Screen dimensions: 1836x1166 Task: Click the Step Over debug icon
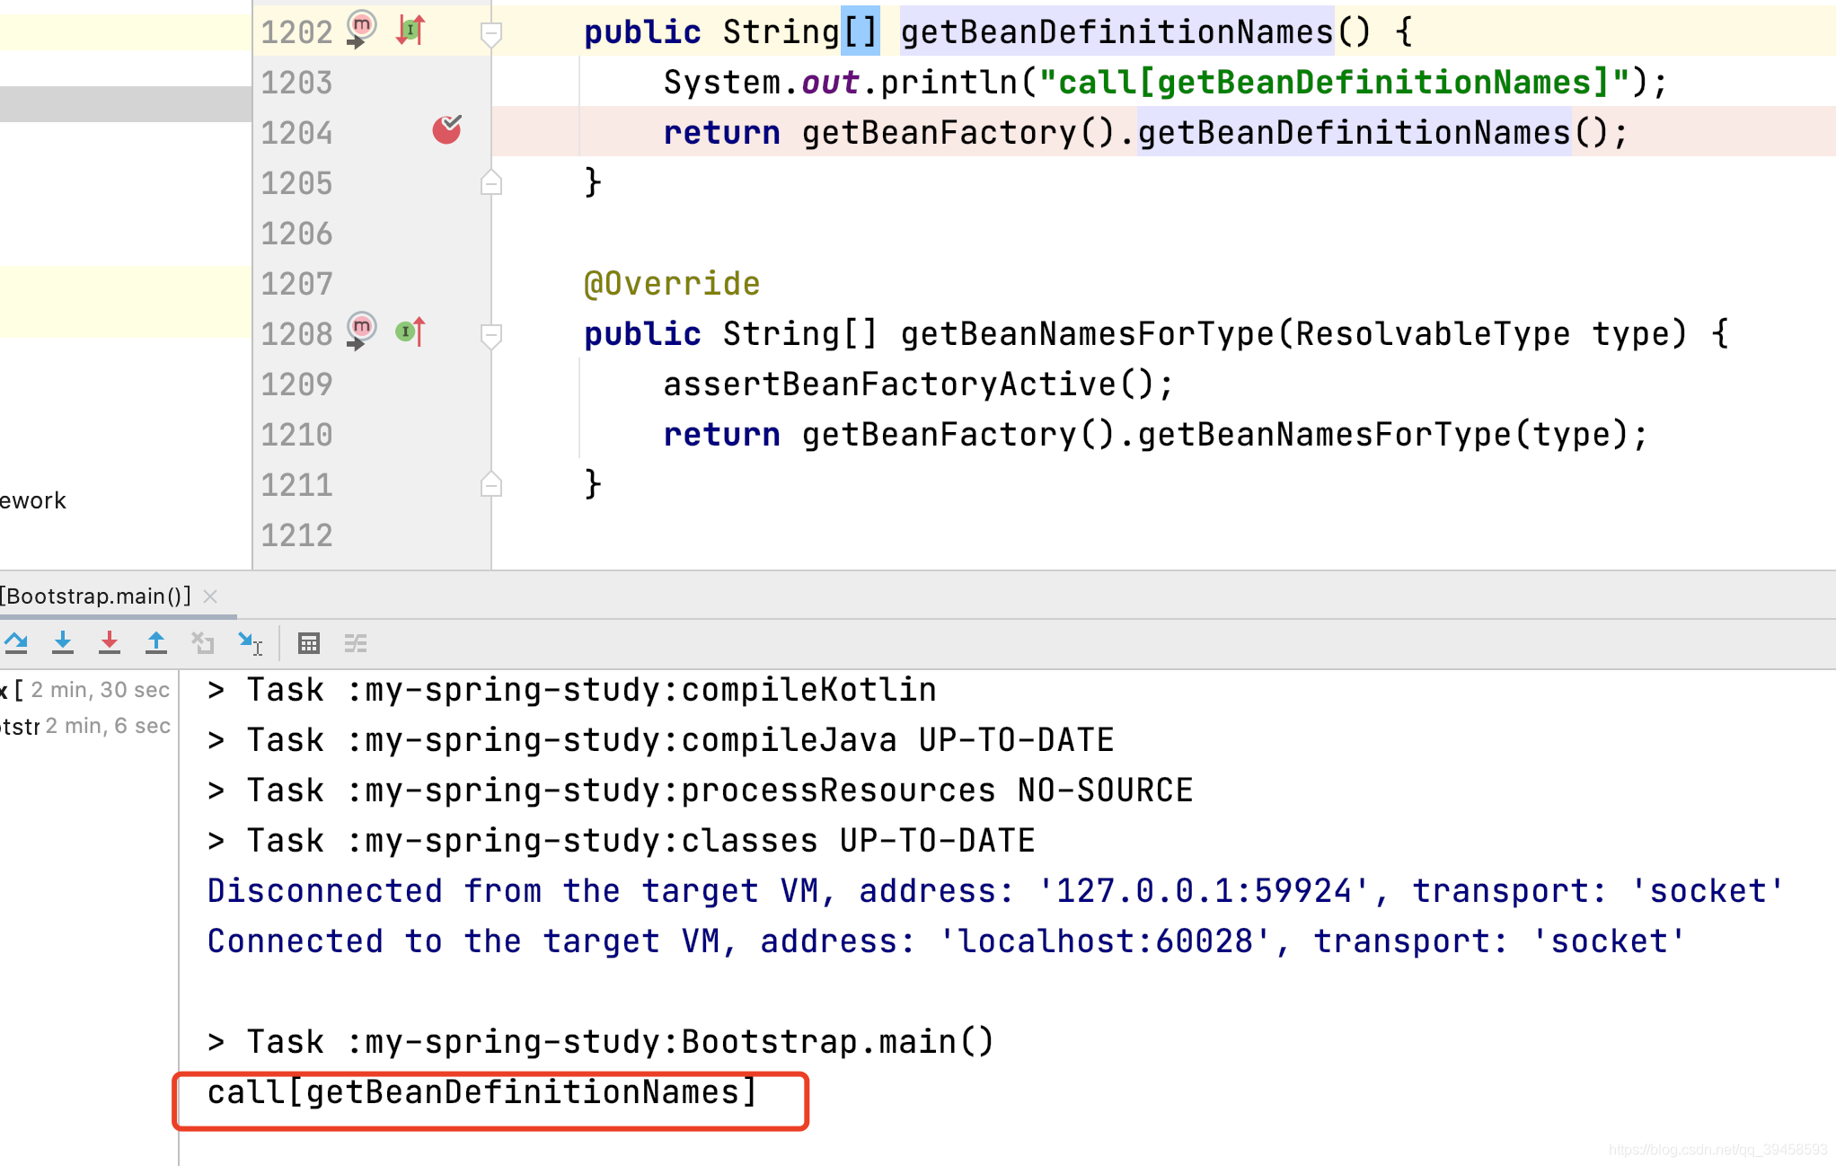pos(16,642)
